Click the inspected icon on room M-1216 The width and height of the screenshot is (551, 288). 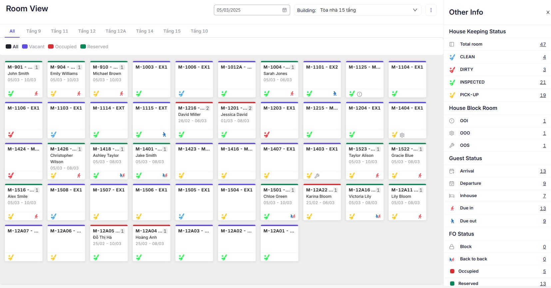click(181, 135)
